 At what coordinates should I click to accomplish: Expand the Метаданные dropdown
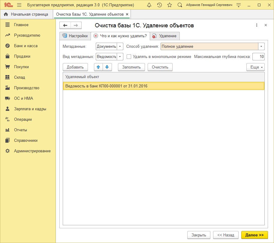(x=120, y=47)
